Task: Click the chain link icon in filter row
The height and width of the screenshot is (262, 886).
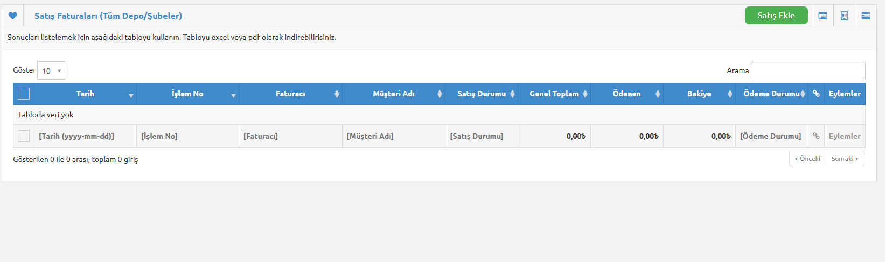Action: point(816,136)
